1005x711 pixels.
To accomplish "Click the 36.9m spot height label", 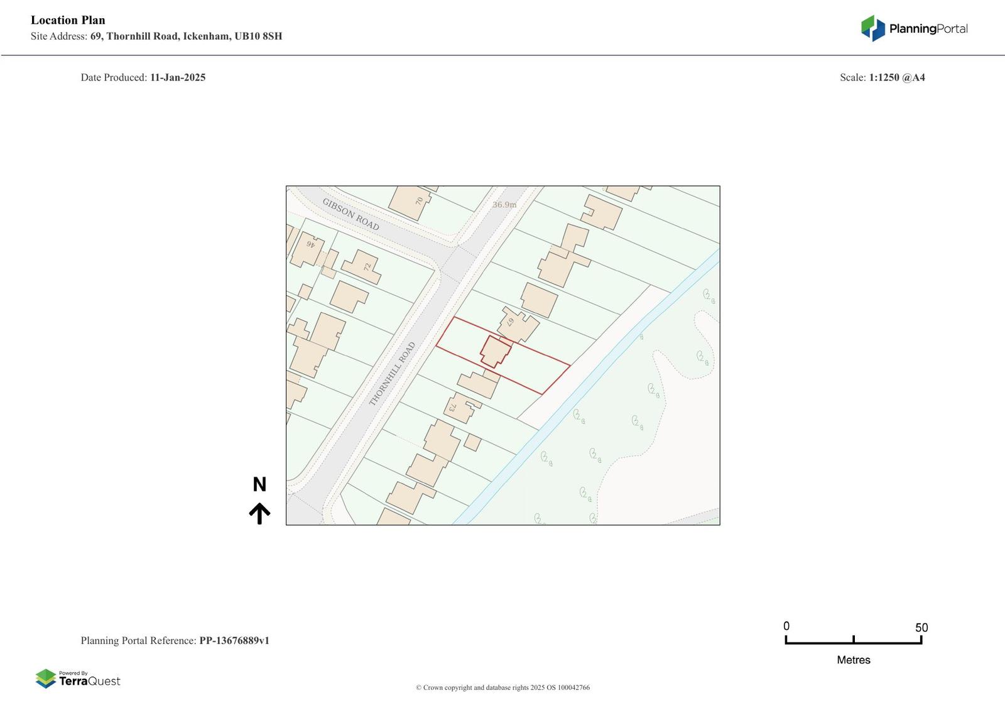I will coord(504,205).
